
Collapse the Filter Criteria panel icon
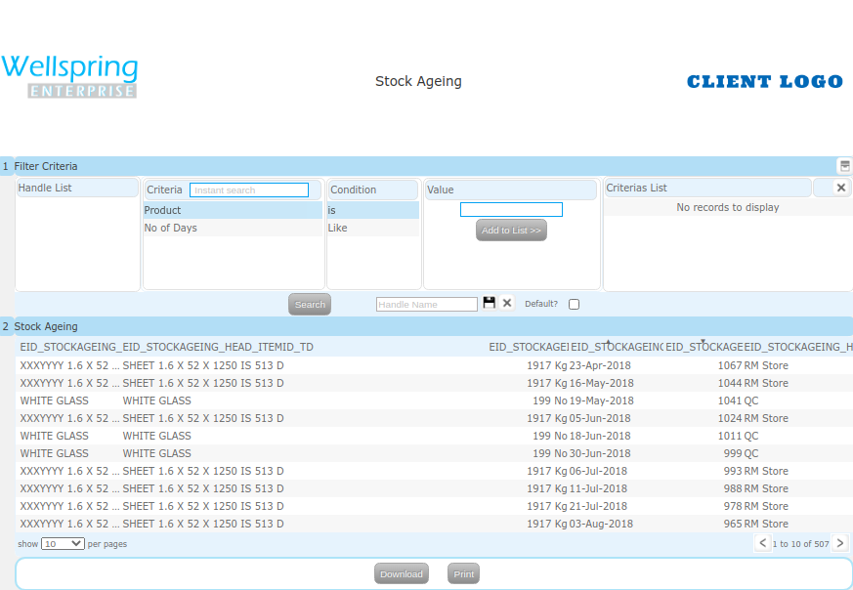point(844,166)
